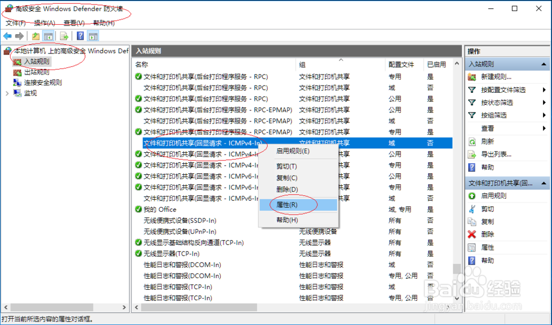This screenshot has height=325, width=552.
Task: Click the show/hide console tree toolbar icon
Action: 49,36
